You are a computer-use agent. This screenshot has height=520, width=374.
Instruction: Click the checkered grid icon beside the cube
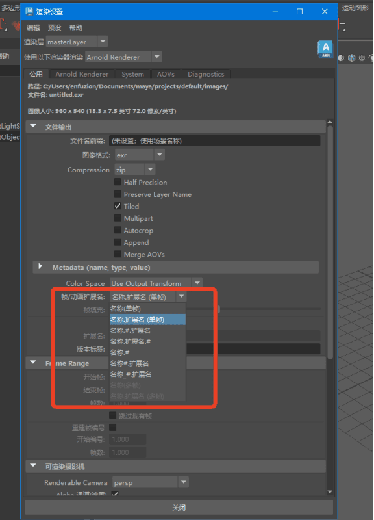362,58
